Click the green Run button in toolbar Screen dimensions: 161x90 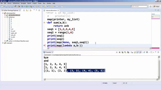(27, 6)
